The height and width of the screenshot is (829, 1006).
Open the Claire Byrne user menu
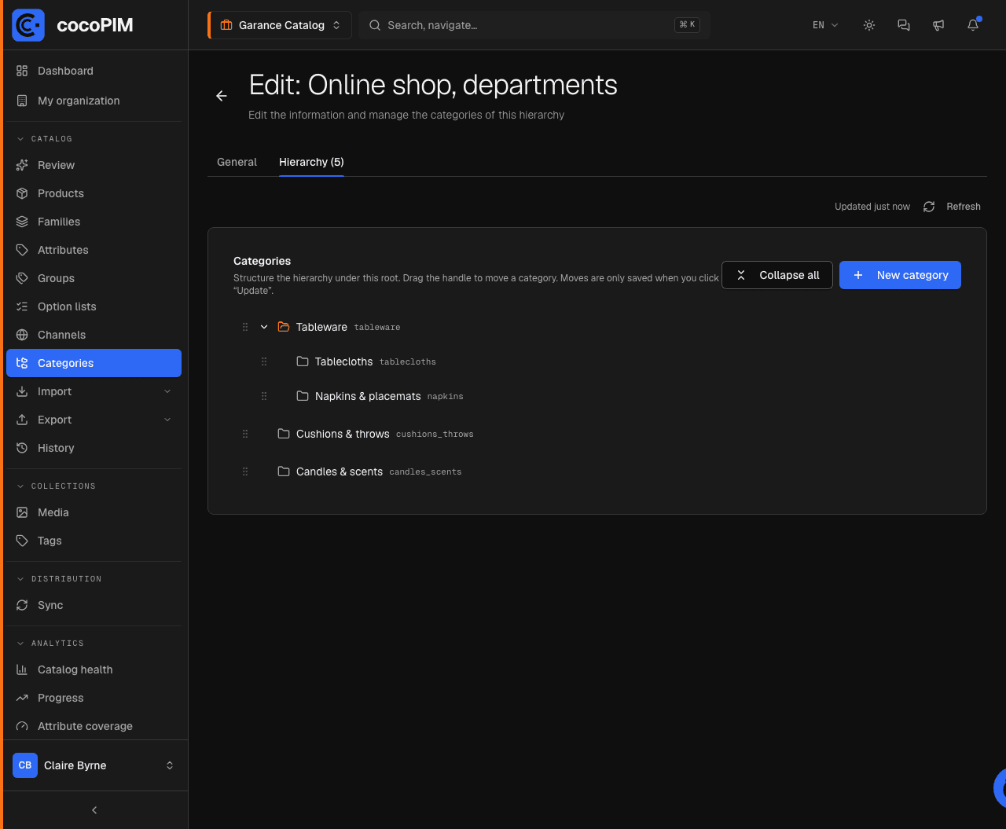point(94,765)
